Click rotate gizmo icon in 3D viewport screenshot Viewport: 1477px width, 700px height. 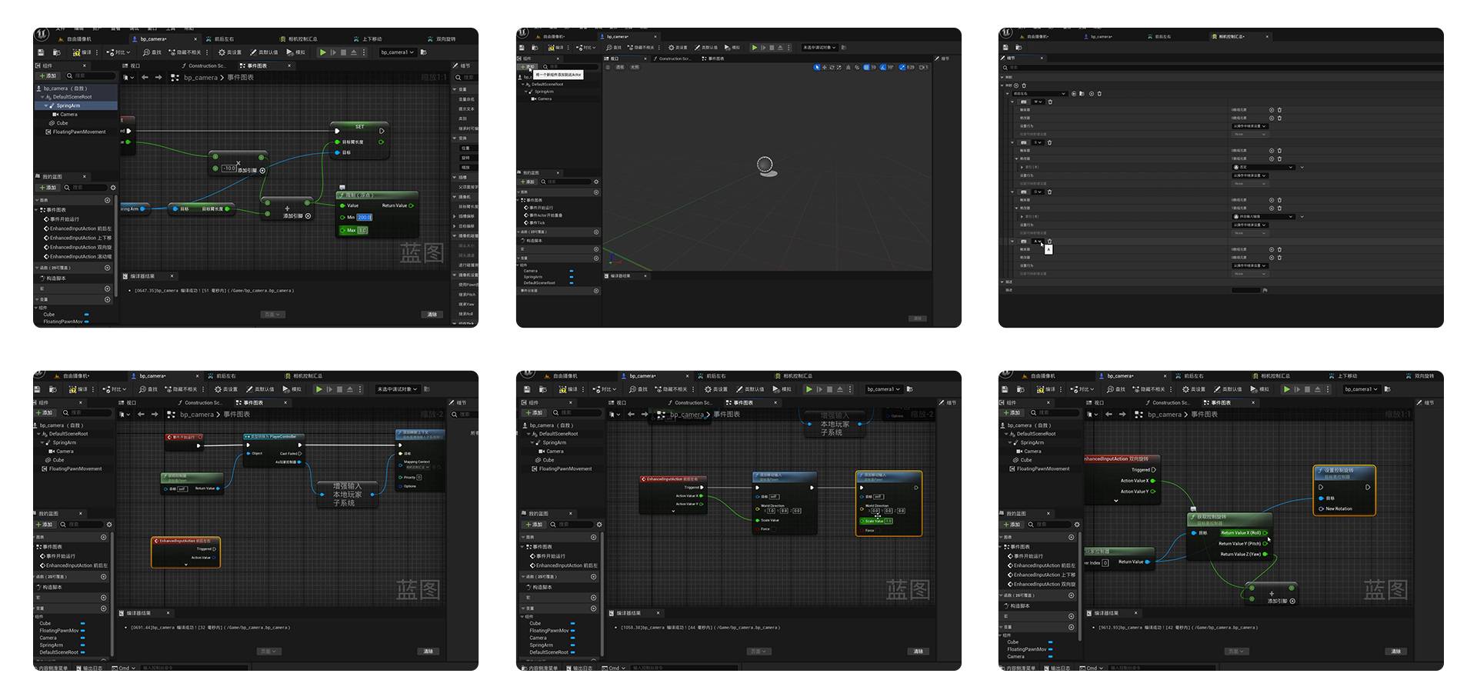tap(832, 67)
